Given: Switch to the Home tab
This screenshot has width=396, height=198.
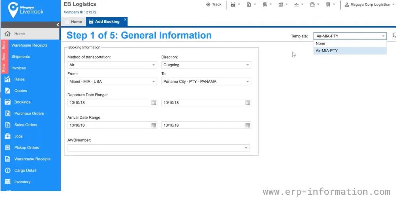Looking at the screenshot, I should point(73,22).
